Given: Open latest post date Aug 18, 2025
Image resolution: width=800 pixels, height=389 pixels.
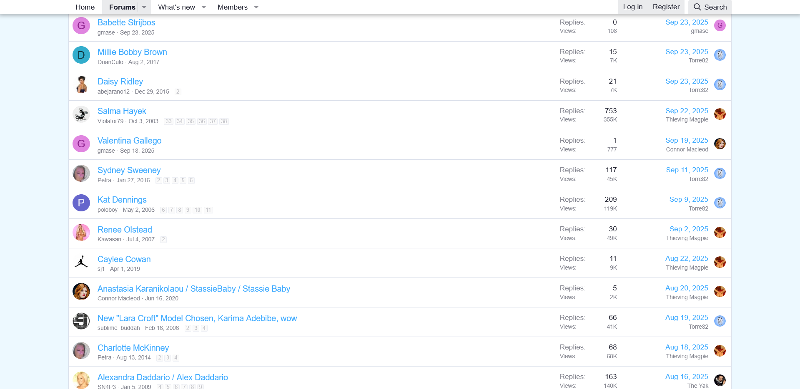Looking at the screenshot, I should 686,347.
